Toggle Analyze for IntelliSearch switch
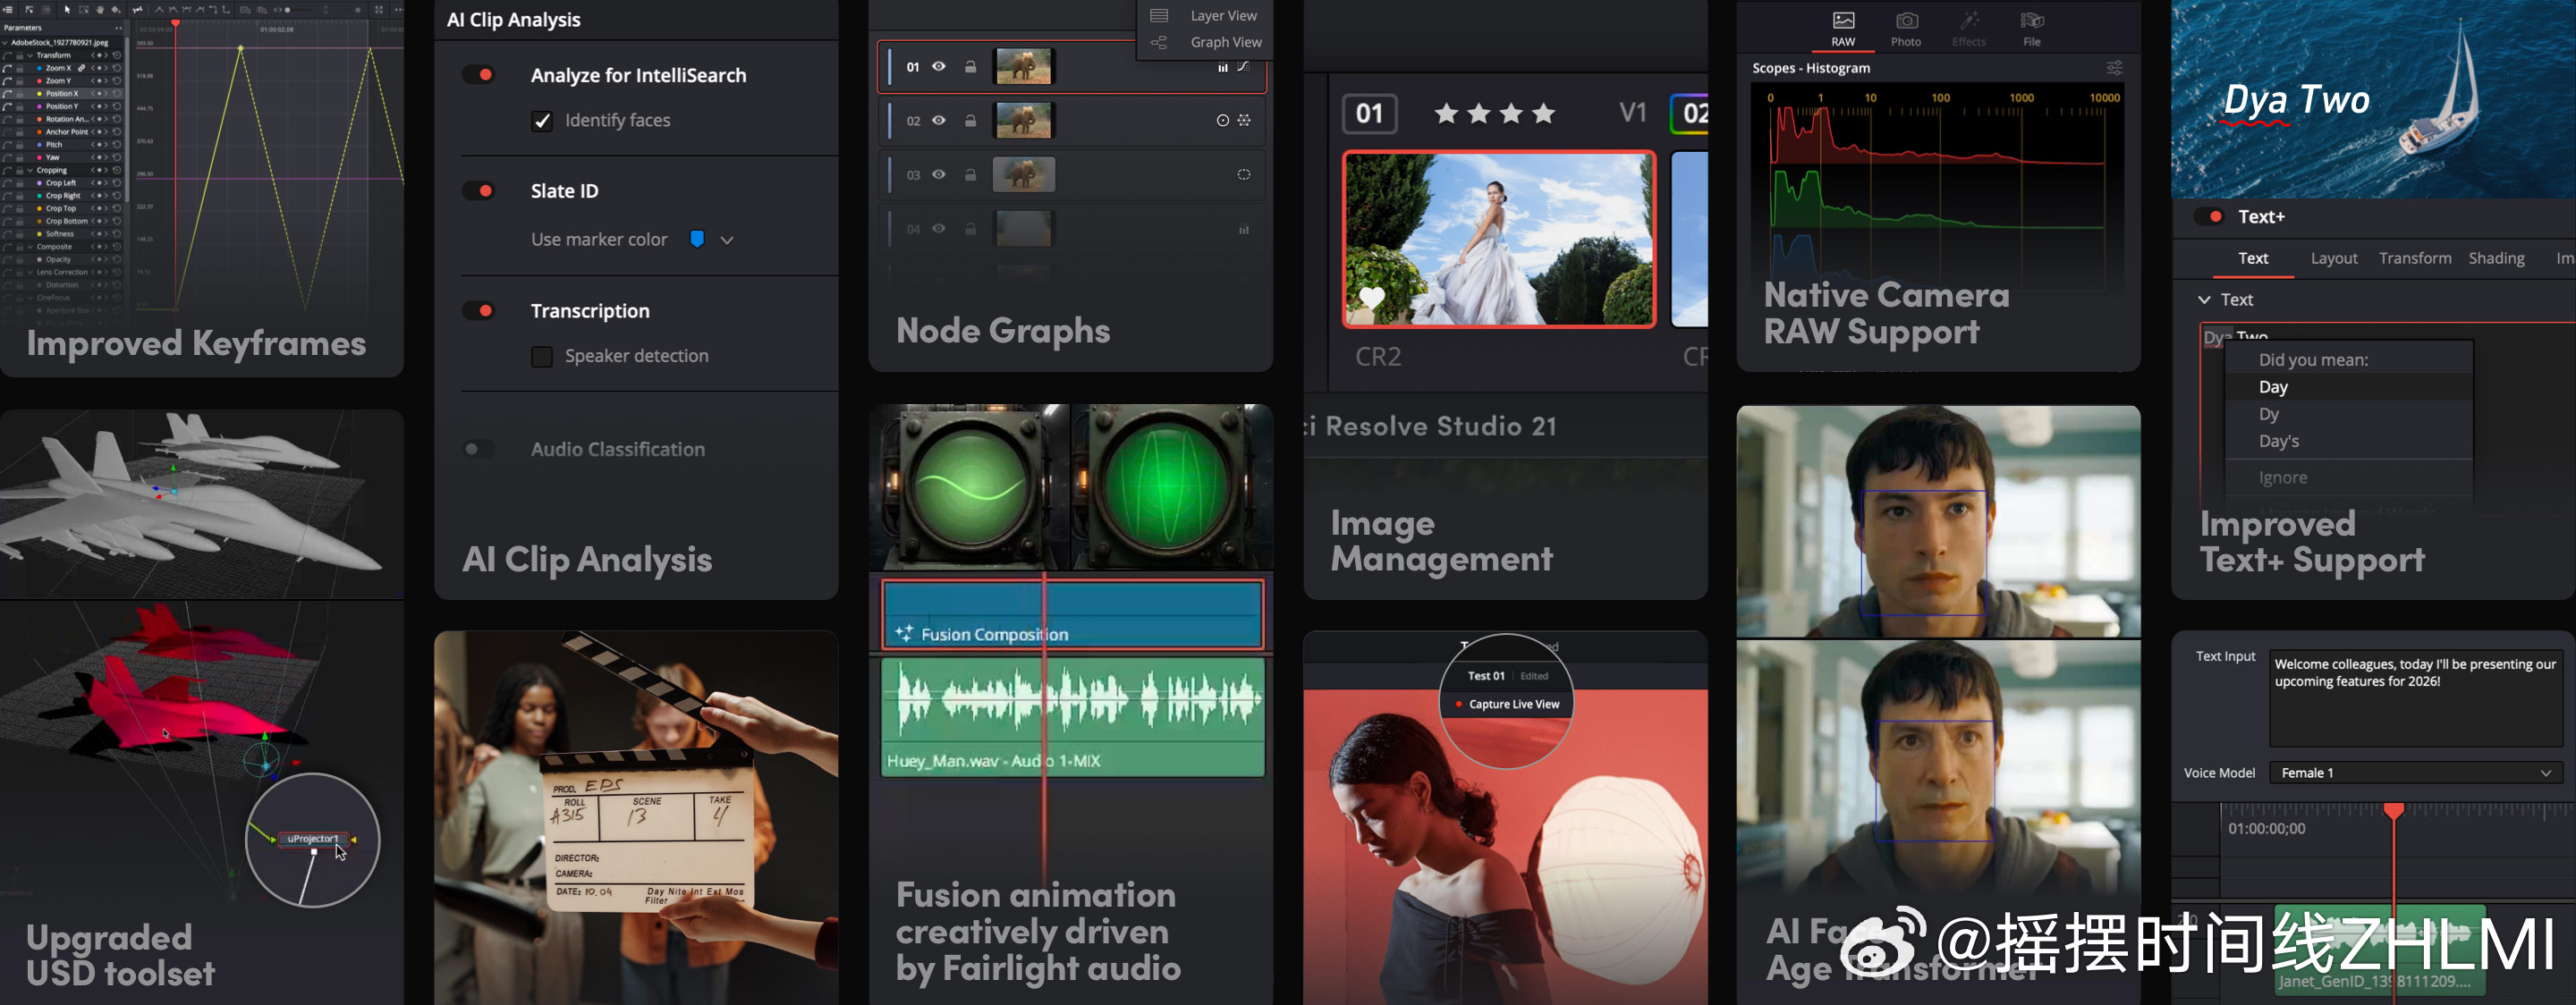The width and height of the screenshot is (2576, 1005). click(479, 75)
